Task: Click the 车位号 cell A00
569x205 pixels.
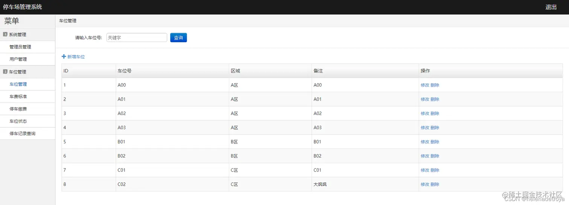Action: (x=172, y=85)
